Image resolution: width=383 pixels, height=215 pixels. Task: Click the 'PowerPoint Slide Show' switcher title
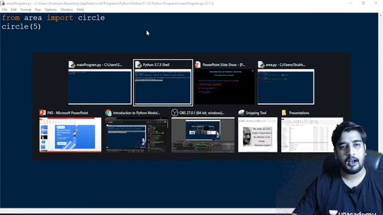click(224, 65)
